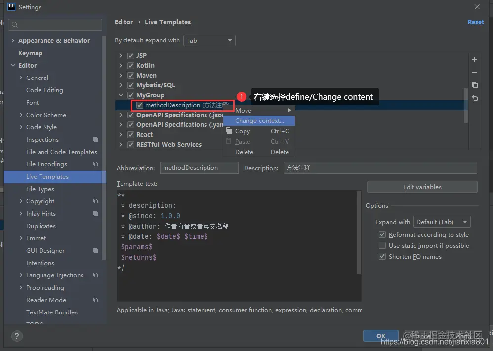The height and width of the screenshot is (351, 493).
Task: Click the project-level icon beside Reader Mode
Action: pos(95,300)
